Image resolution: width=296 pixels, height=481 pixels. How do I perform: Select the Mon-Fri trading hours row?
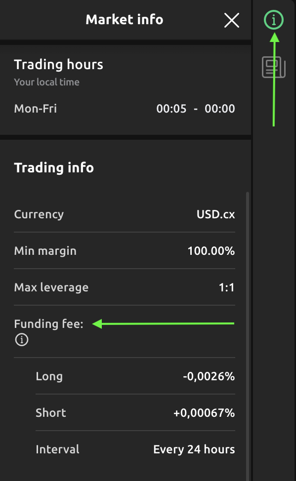[x=125, y=109]
